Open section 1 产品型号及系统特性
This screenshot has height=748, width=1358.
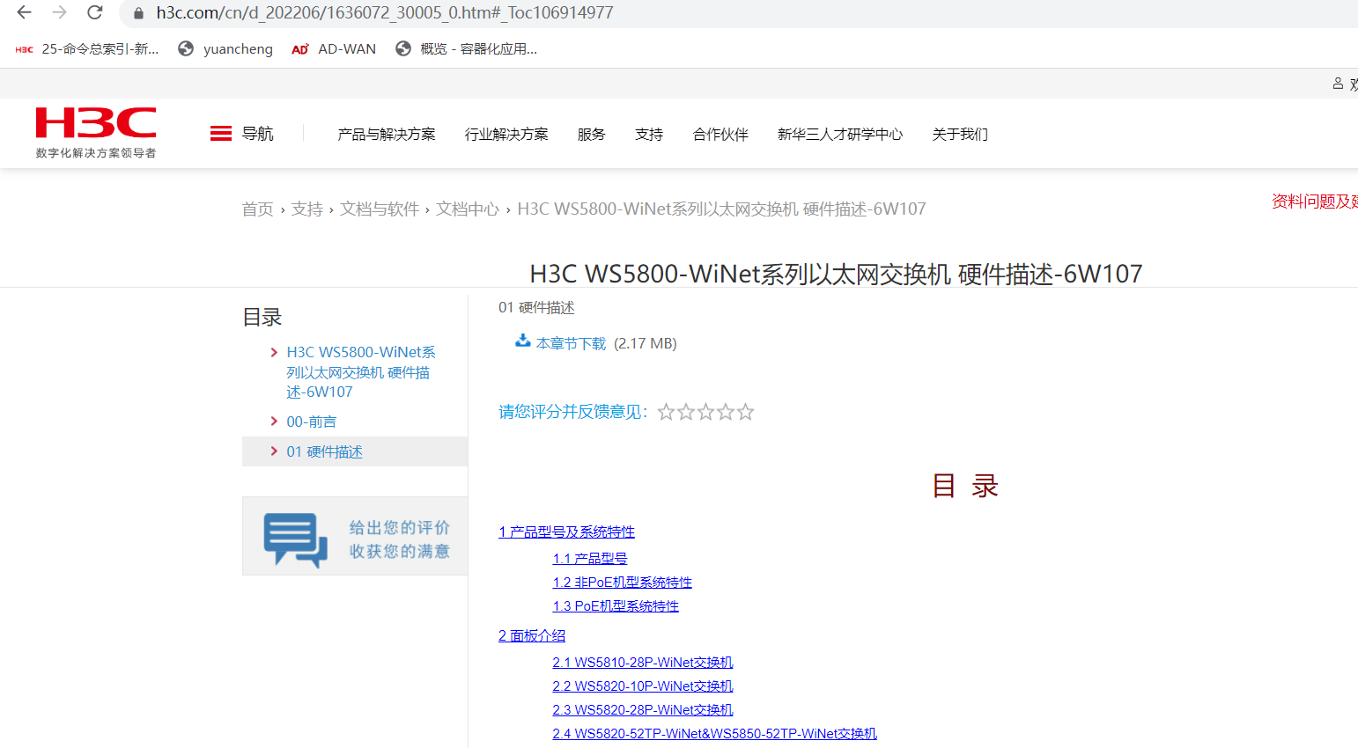click(566, 532)
